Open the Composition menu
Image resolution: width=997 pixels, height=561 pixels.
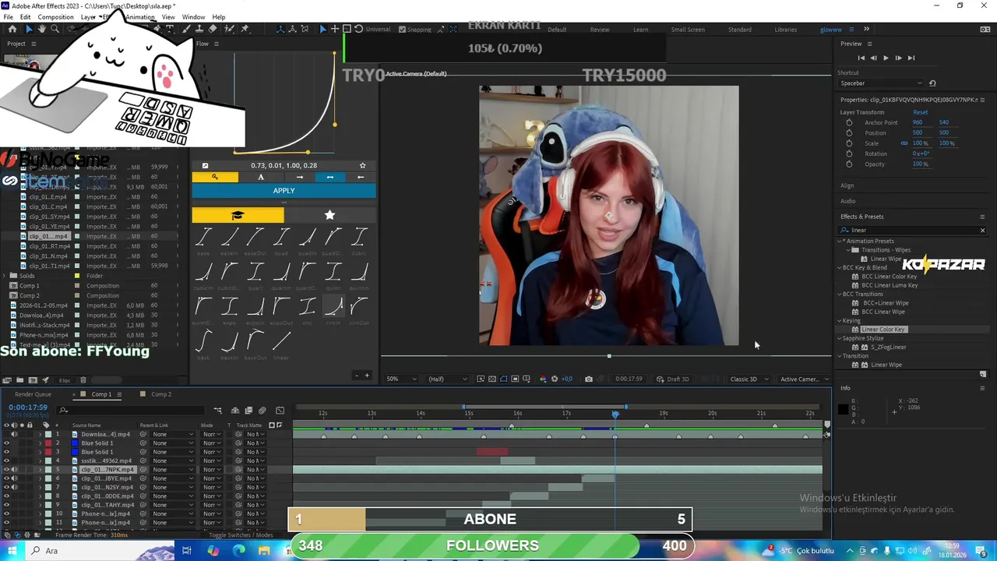coord(55,17)
